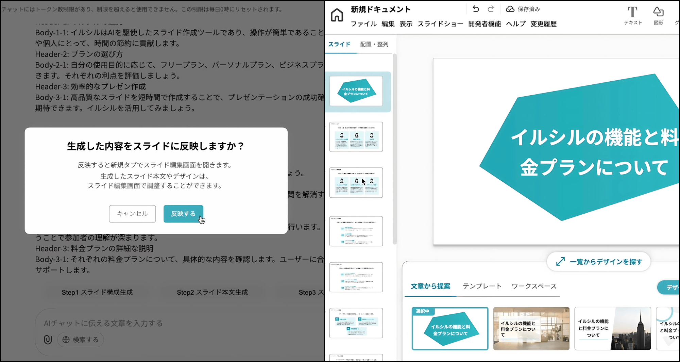Click the redo arrow icon
The image size is (680, 362).
click(x=491, y=9)
